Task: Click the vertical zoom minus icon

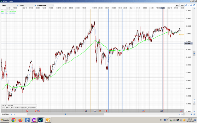Action: coord(194,111)
